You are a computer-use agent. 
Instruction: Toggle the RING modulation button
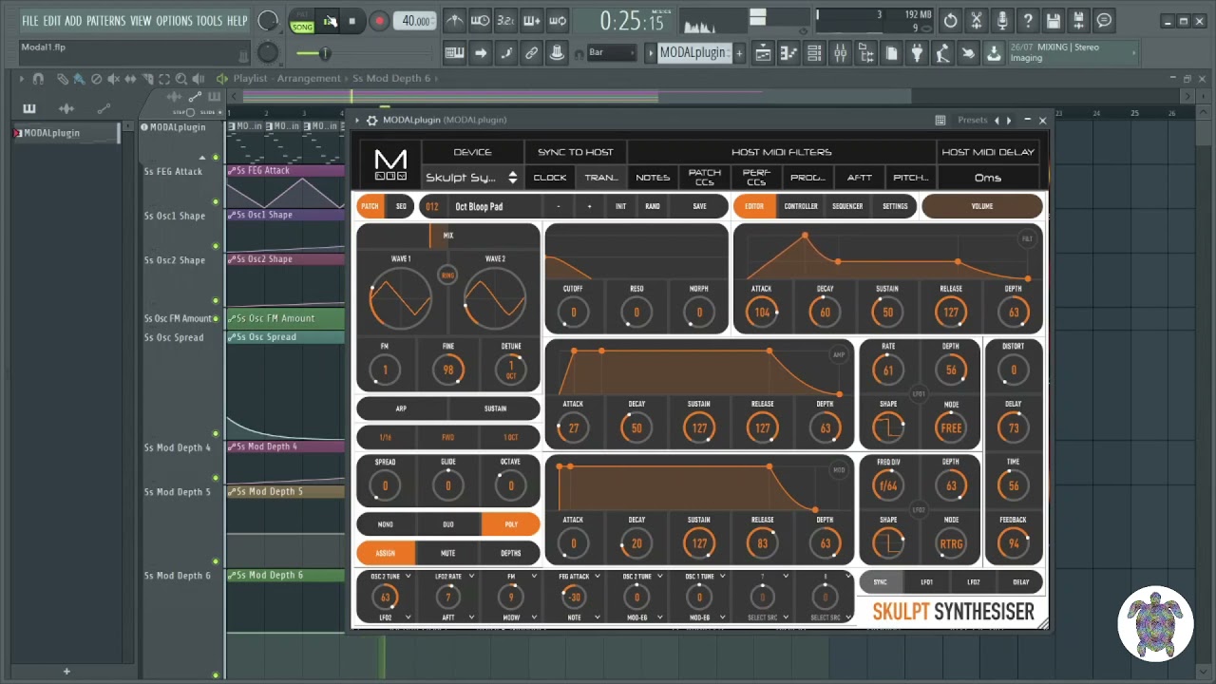447,275
